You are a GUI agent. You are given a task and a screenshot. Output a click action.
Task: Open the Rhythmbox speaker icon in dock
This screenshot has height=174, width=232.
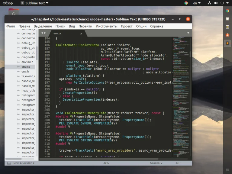tap(227, 27)
